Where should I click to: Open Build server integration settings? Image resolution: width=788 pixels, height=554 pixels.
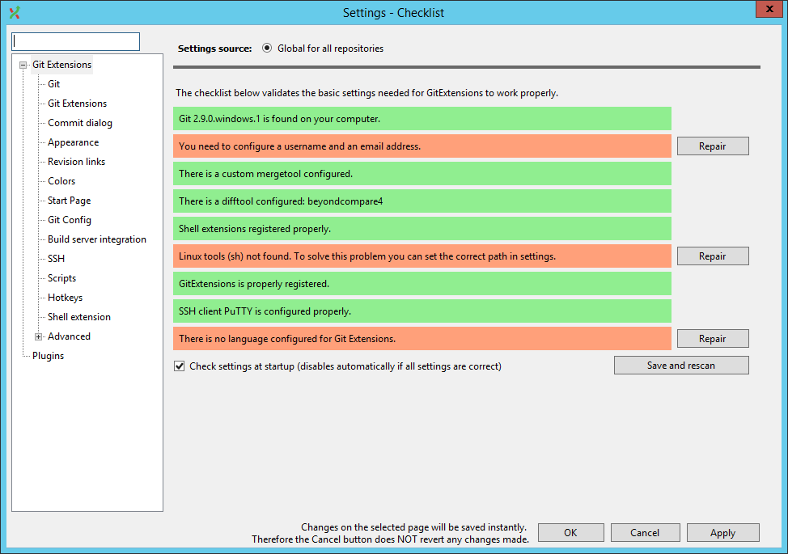[x=97, y=239]
